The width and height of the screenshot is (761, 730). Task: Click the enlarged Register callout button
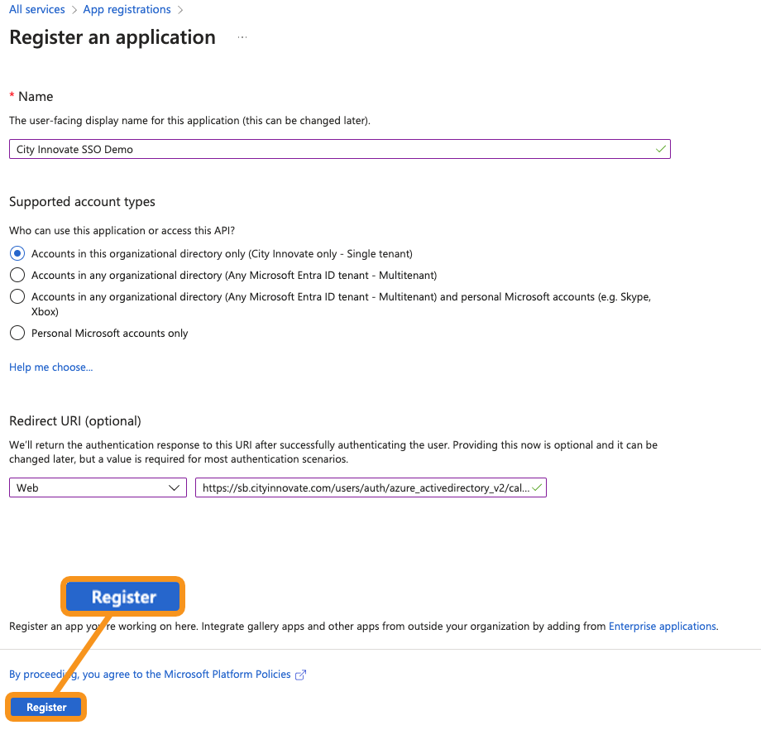[123, 597]
